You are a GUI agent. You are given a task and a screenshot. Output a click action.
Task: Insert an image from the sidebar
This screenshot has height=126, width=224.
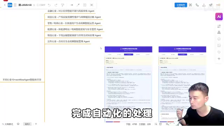[x=219, y=45]
